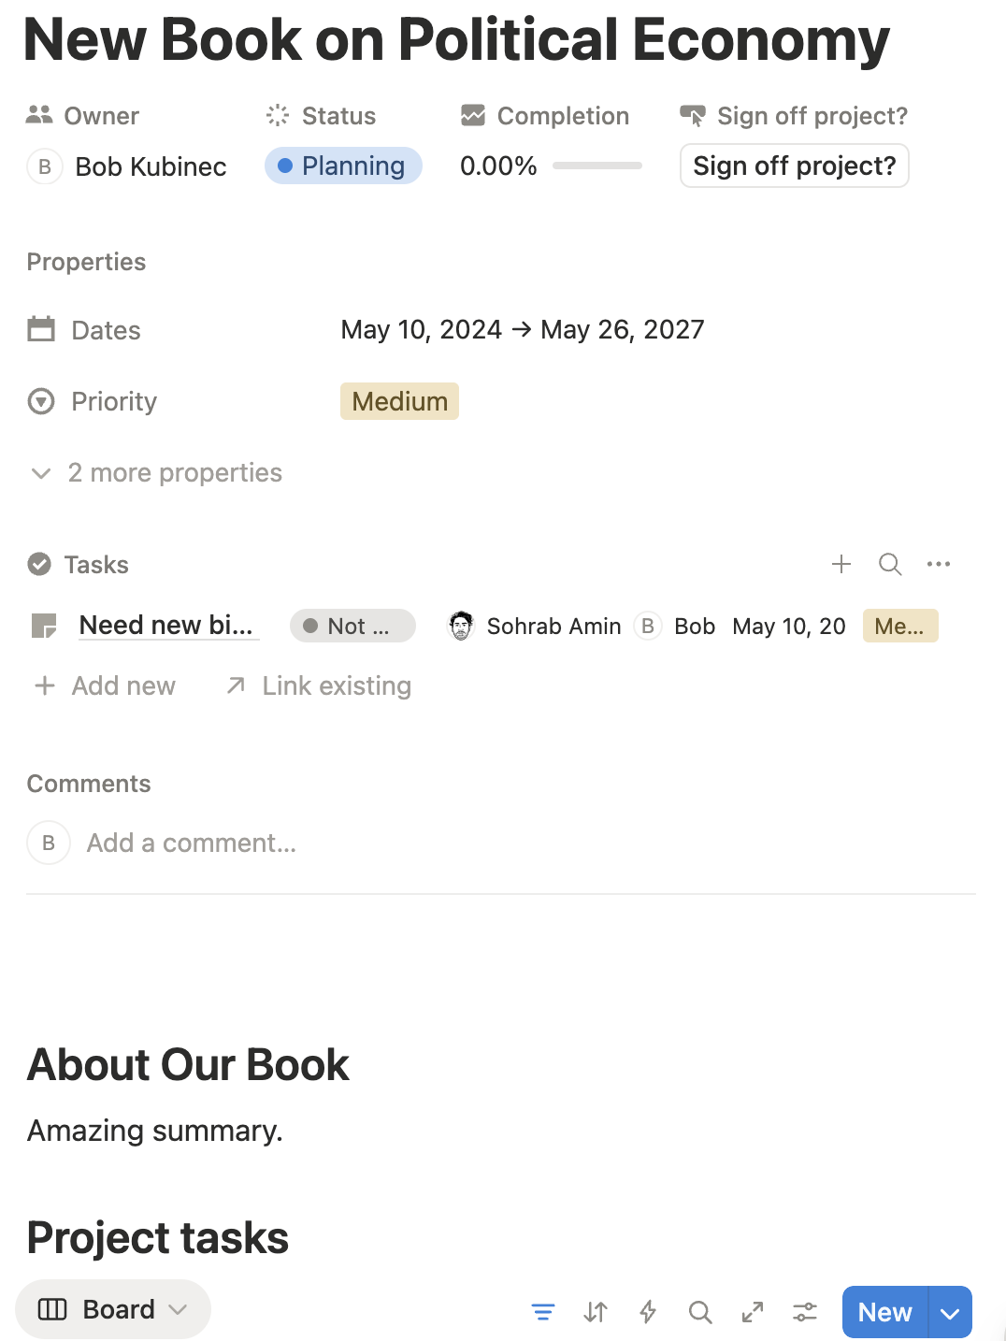The height and width of the screenshot is (1341, 1006).
Task: Click the sort arrows icon
Action: 596,1312
